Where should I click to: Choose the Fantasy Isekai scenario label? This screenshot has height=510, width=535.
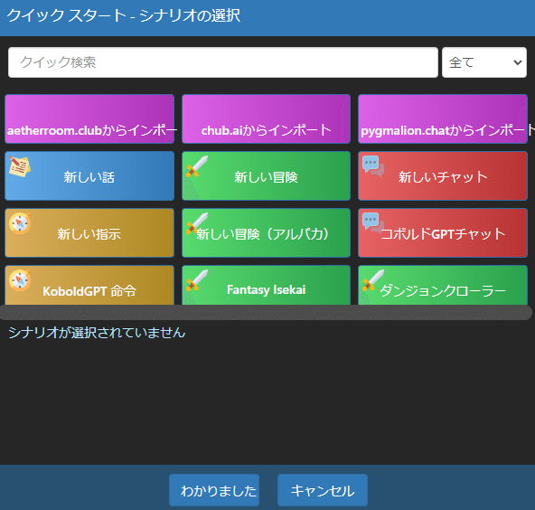(266, 290)
